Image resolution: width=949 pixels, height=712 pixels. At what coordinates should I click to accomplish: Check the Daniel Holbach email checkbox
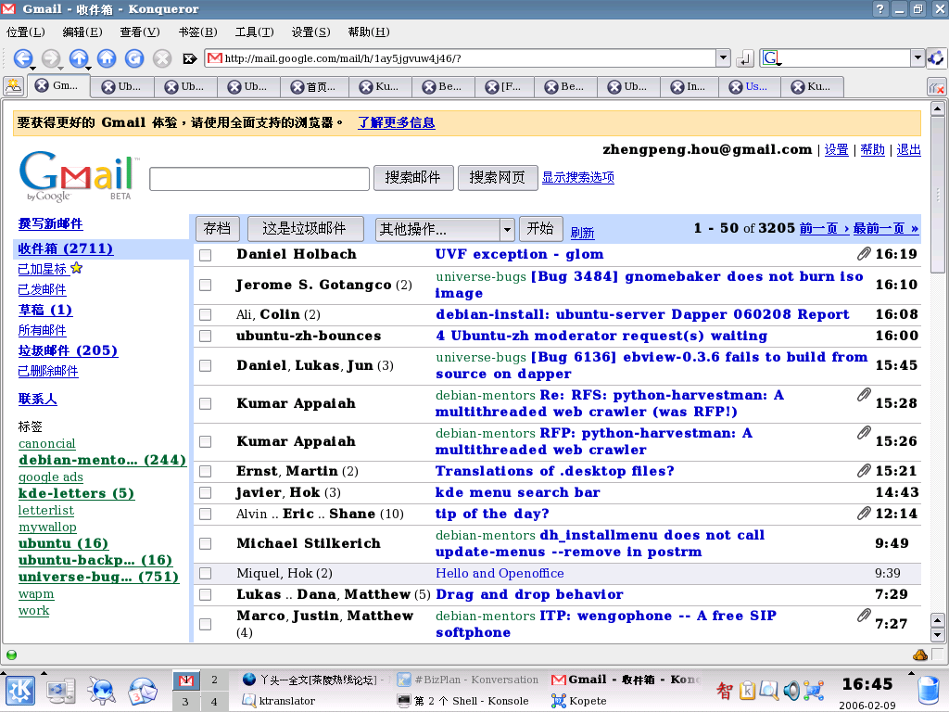(x=206, y=255)
